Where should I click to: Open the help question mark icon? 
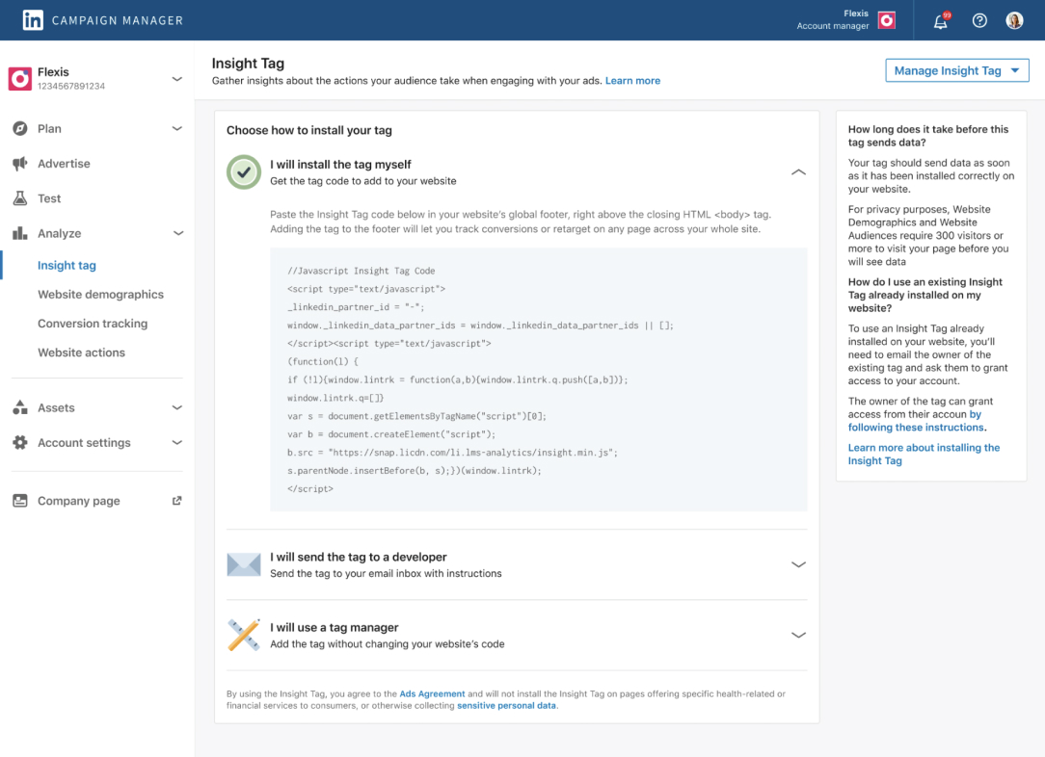click(x=979, y=20)
